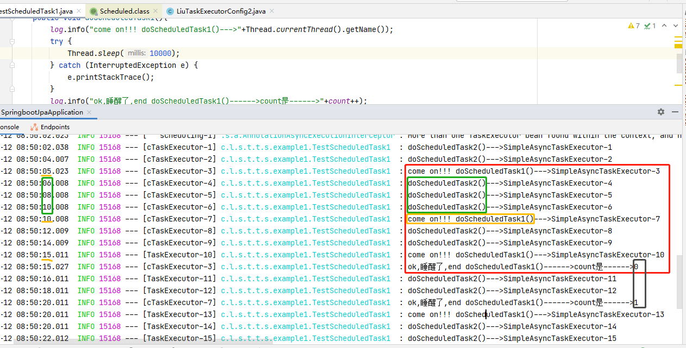This screenshot has width=686, height=348.
Task: Click the class icon on Scheduled.class tab
Action: pos(93,10)
